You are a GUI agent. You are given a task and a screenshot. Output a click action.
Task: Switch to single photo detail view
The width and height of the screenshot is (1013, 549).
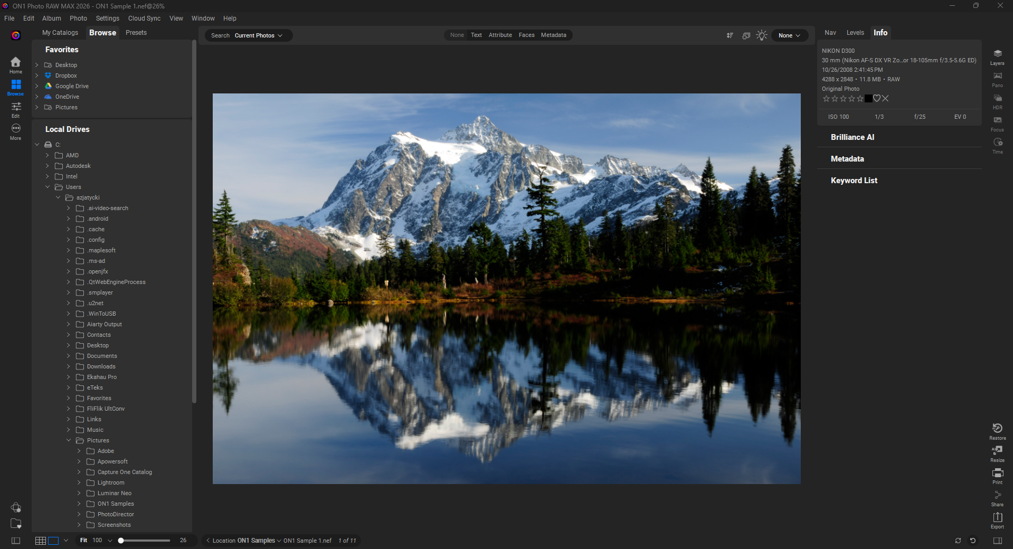click(x=53, y=541)
